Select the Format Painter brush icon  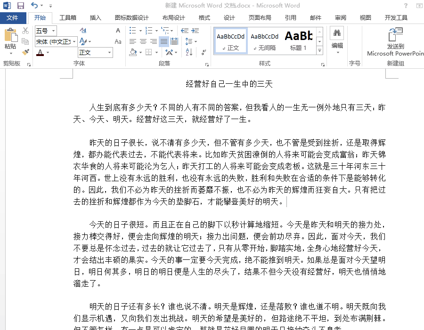tap(25, 52)
